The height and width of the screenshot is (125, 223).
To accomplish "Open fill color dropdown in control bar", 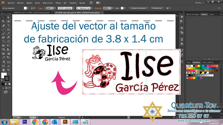I will [x=28, y=8].
